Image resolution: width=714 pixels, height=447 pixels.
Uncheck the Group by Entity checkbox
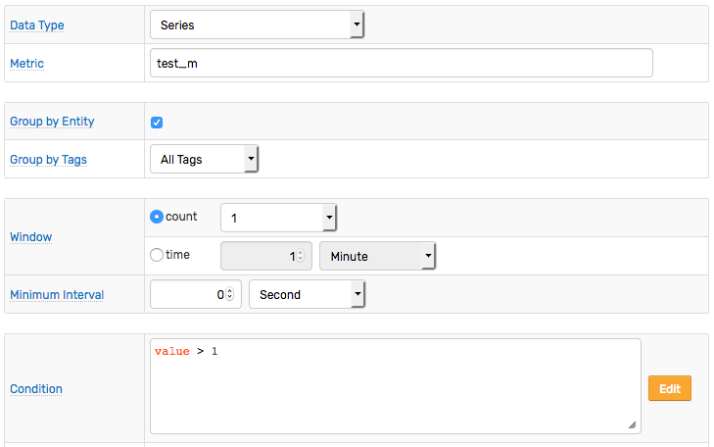(157, 123)
